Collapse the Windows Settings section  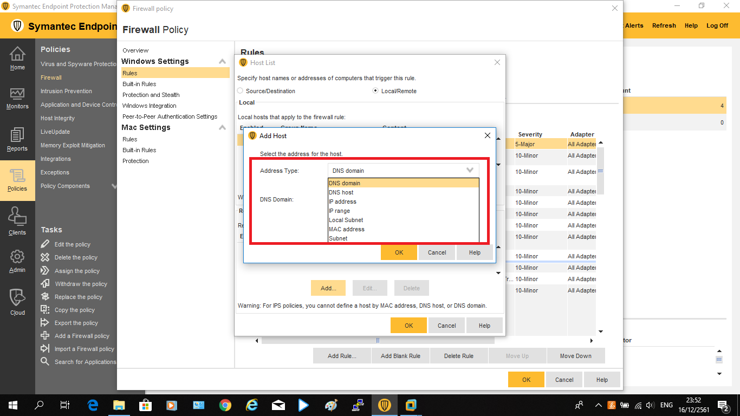pyautogui.click(x=222, y=62)
